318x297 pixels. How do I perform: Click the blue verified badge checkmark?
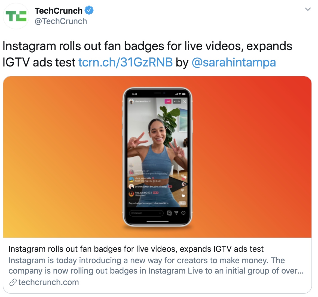pos(89,10)
